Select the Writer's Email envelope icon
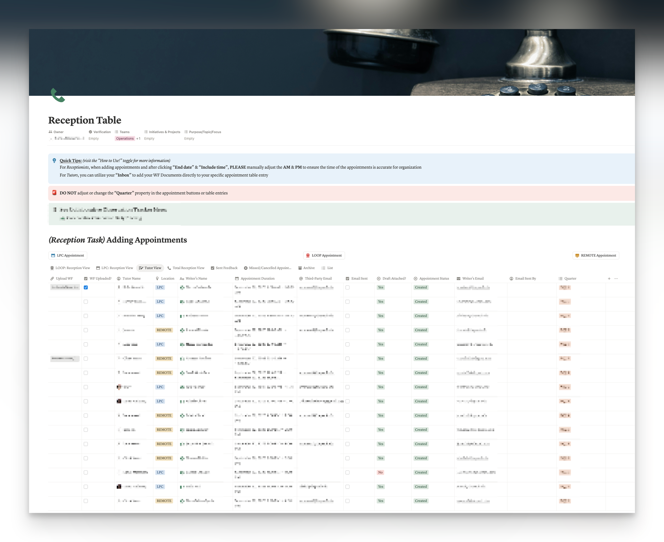This screenshot has width=664, height=542. [x=458, y=278]
